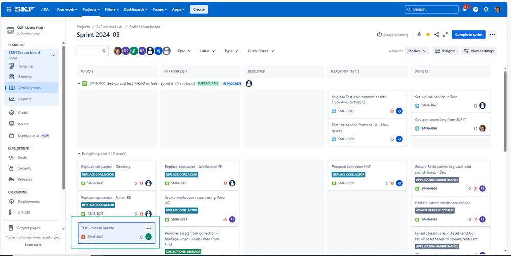Open the Get app secret key card
The height and width of the screenshot is (256, 511).
(451, 124)
